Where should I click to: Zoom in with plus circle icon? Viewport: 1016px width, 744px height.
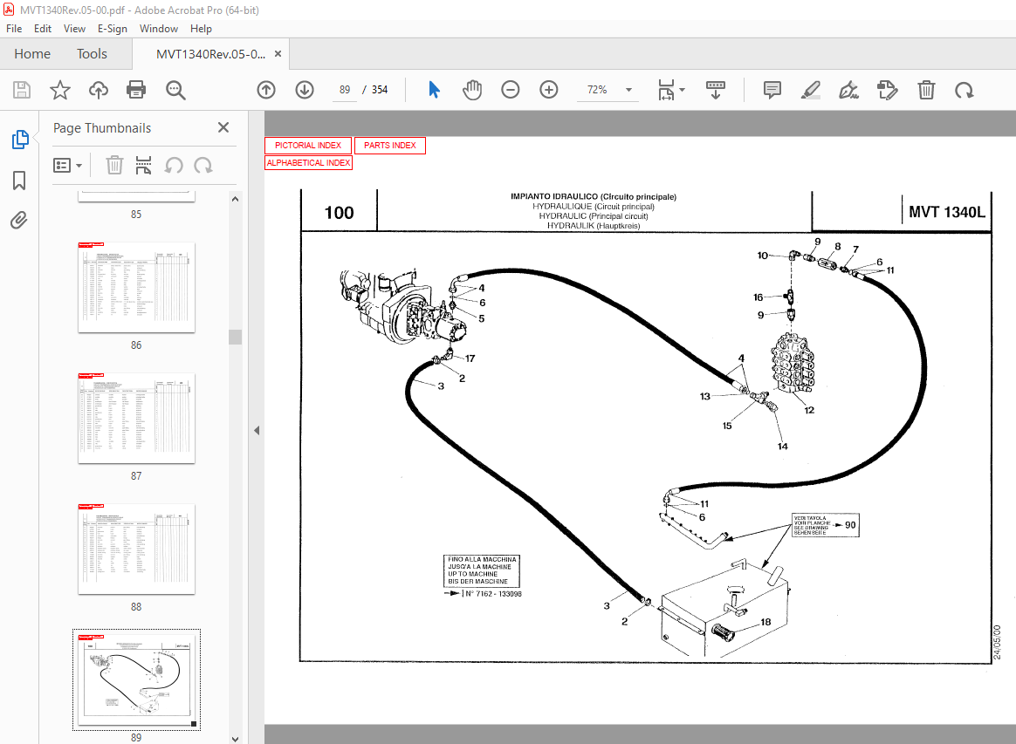click(x=549, y=90)
